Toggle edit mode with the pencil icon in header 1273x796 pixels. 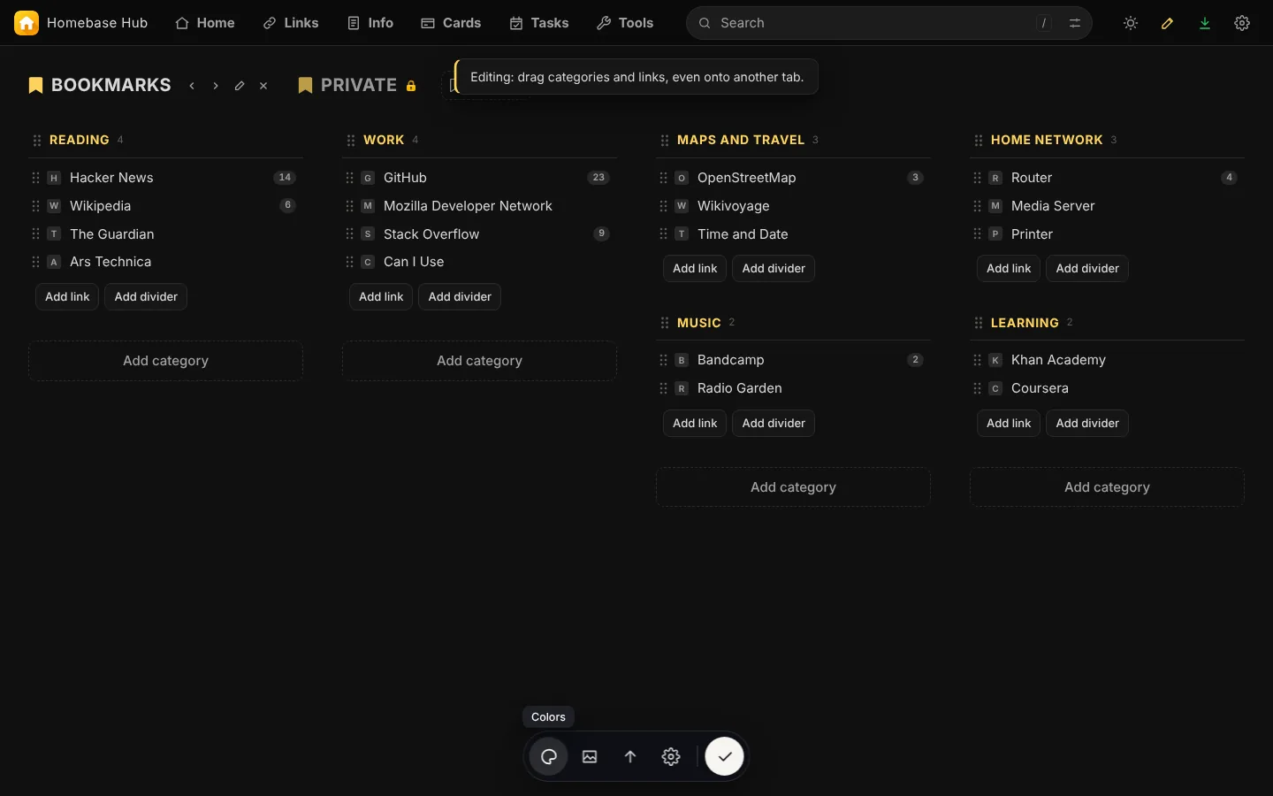(x=1167, y=23)
